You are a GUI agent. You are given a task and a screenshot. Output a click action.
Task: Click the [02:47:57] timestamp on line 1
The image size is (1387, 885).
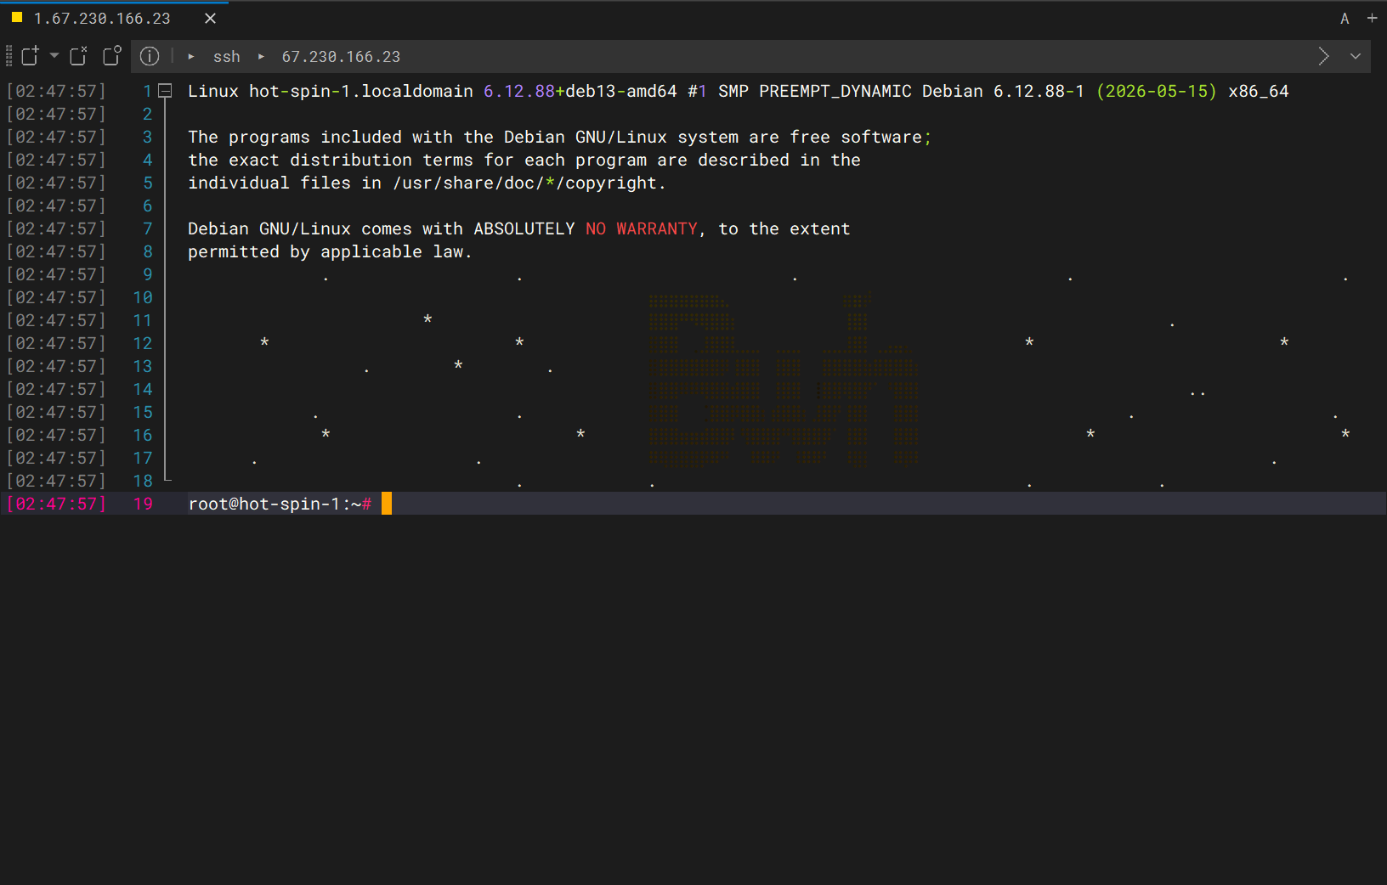tap(56, 91)
